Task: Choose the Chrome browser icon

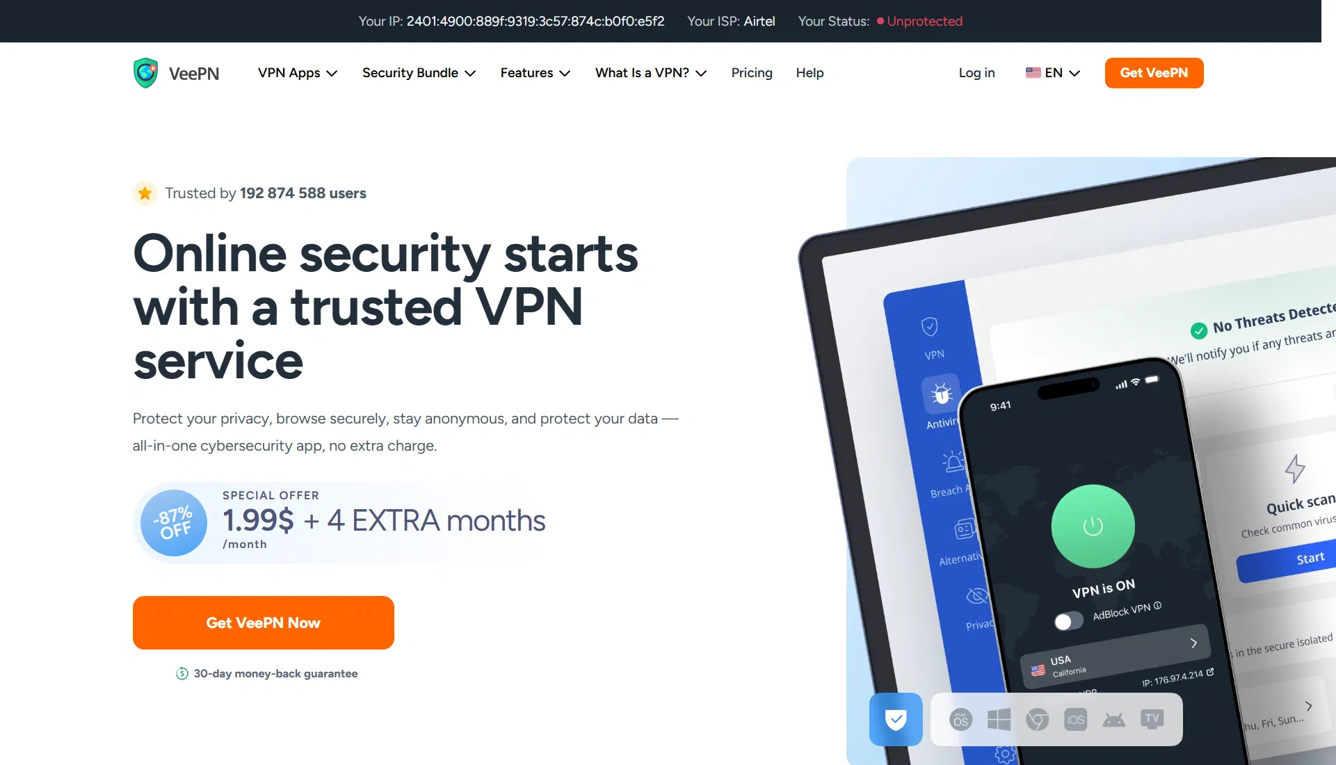Action: tap(1037, 720)
